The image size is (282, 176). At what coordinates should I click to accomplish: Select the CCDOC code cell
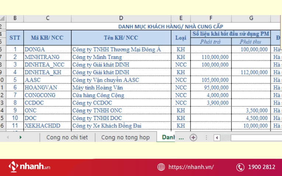[x=48, y=103]
